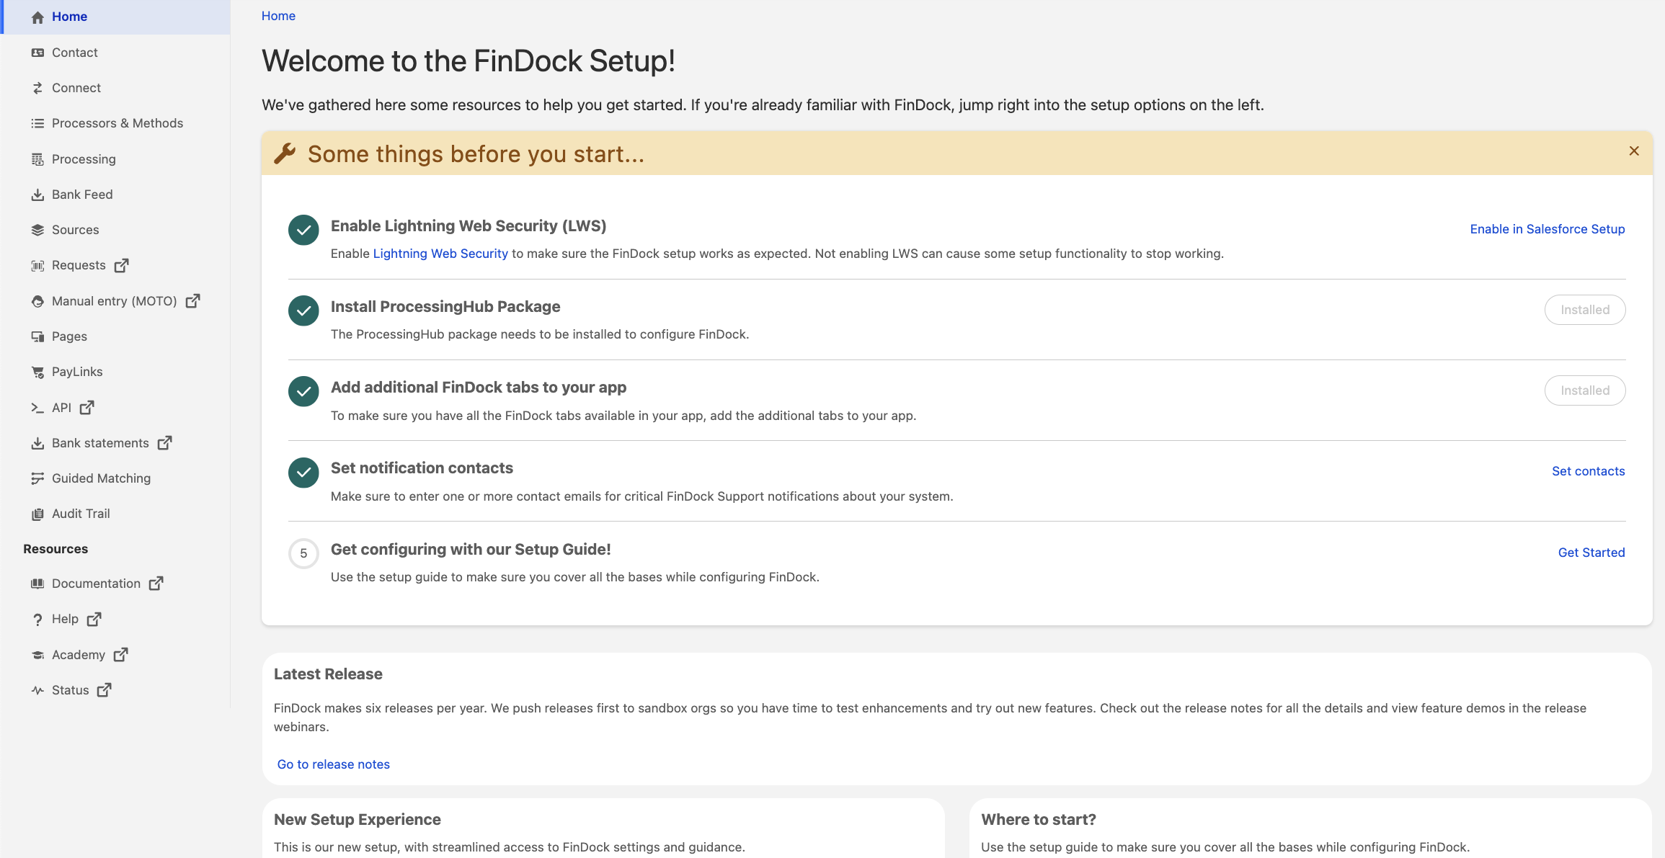Click Get Started next to the Setup Guide
Viewport: 1665px width, 858px height.
coord(1591,552)
